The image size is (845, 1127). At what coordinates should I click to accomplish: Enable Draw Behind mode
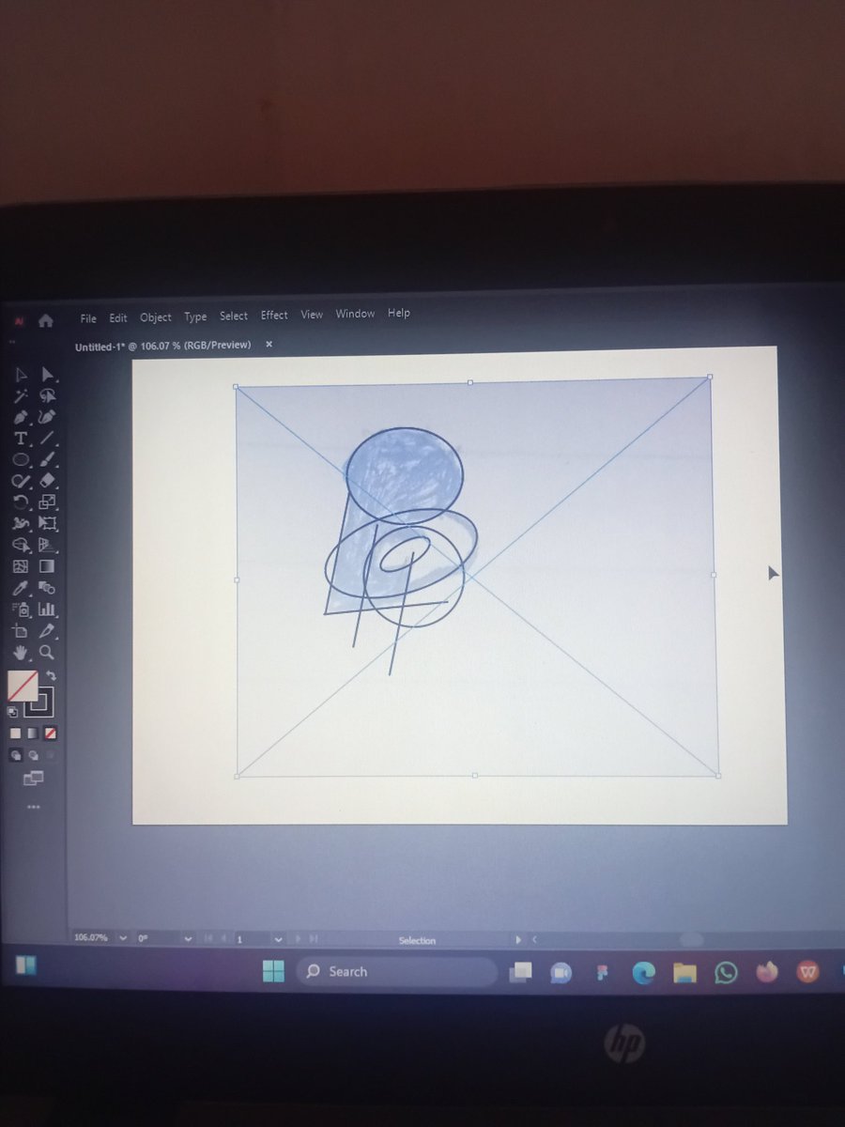(x=33, y=755)
